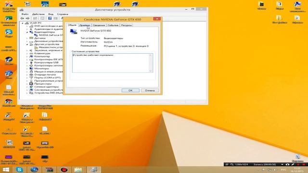This screenshot has height=173, width=308.
Task: Open the Действие menu
Action: click(38, 14)
